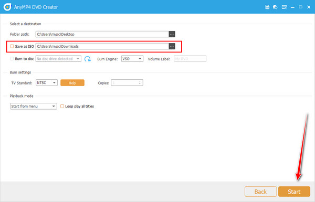Click the 'Burn settings' section heading
This screenshot has height=202, width=315.
20,72
